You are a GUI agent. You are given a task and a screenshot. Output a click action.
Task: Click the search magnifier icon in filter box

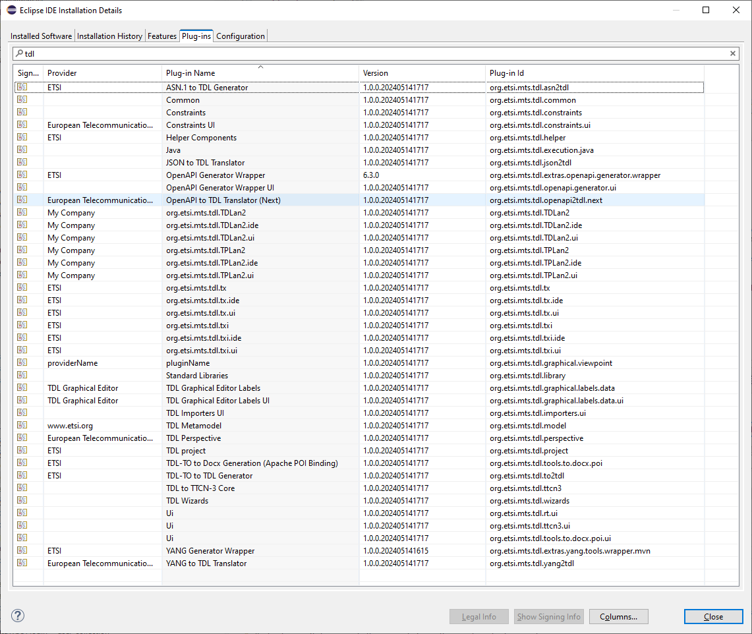(x=19, y=53)
